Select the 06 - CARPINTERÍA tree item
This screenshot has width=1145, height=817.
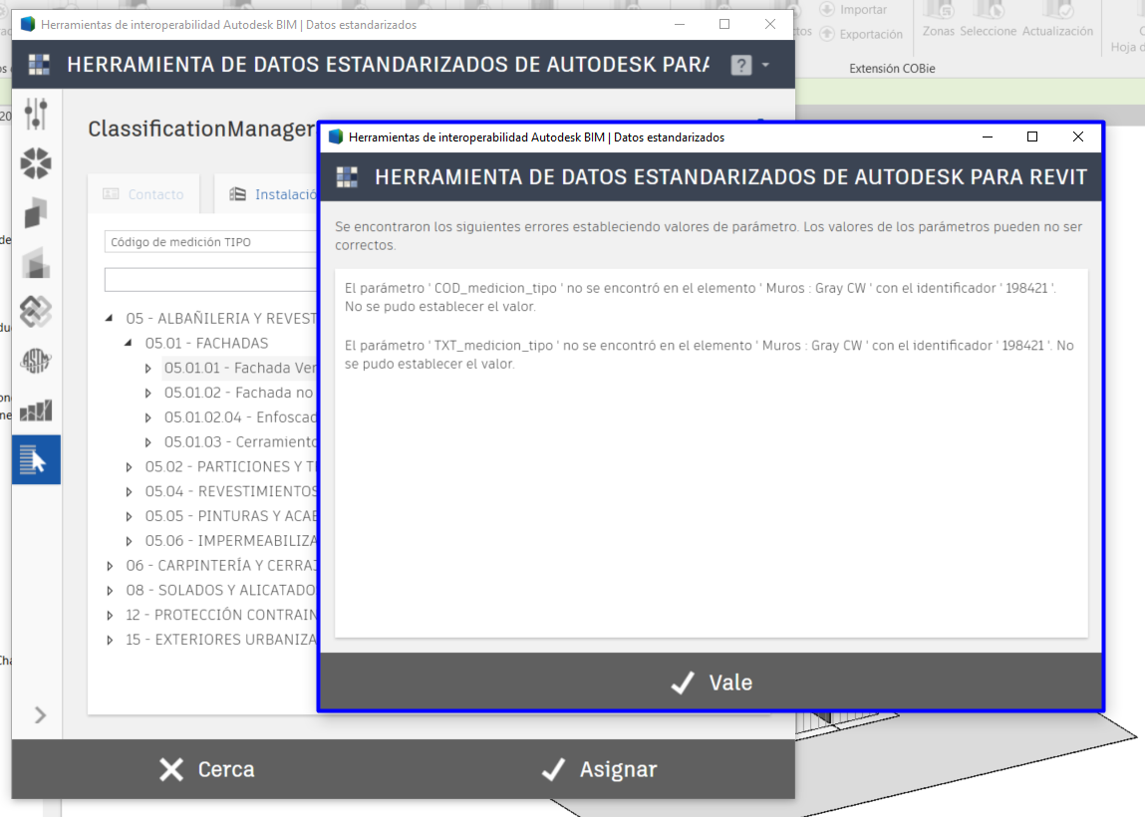click(x=221, y=566)
